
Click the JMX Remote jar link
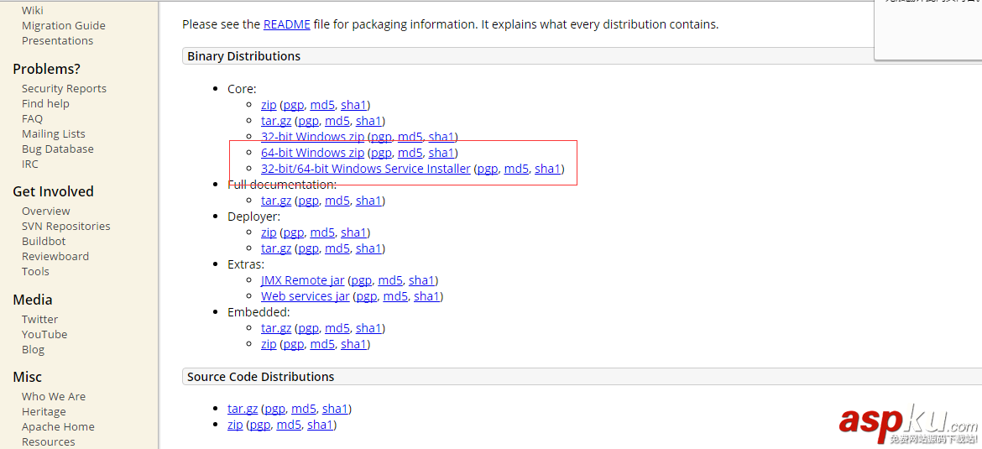pyautogui.click(x=302, y=280)
